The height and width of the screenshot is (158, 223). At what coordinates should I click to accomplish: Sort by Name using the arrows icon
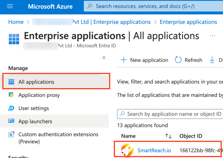click(169, 136)
